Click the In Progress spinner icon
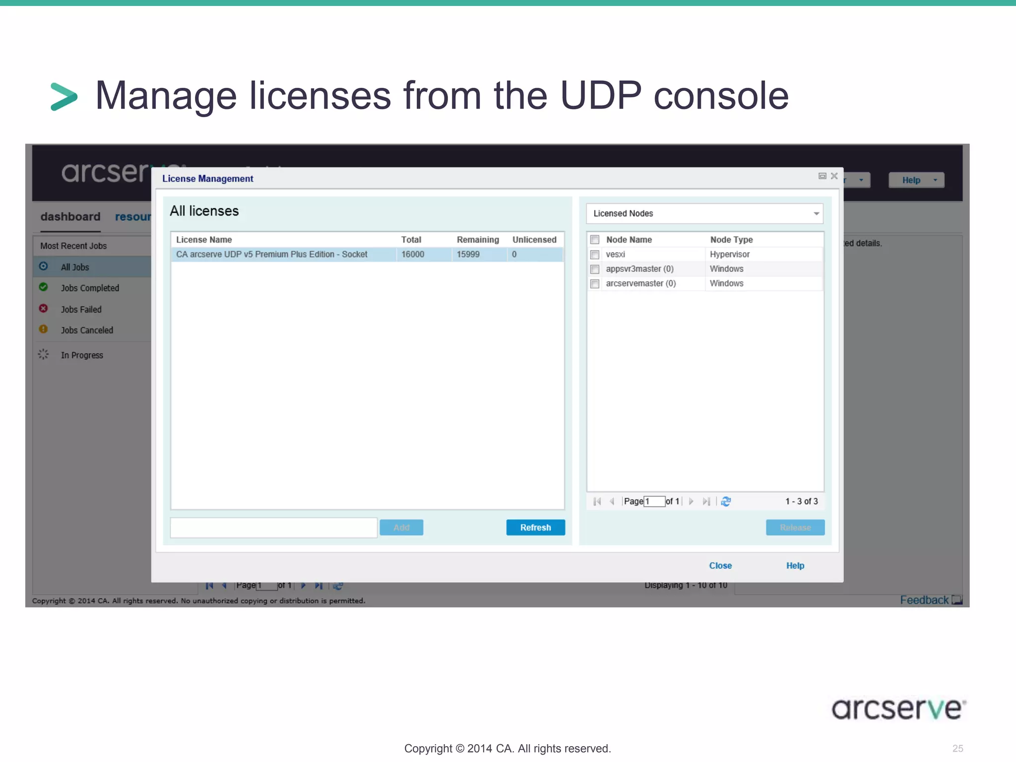1016x762 pixels. tap(44, 354)
